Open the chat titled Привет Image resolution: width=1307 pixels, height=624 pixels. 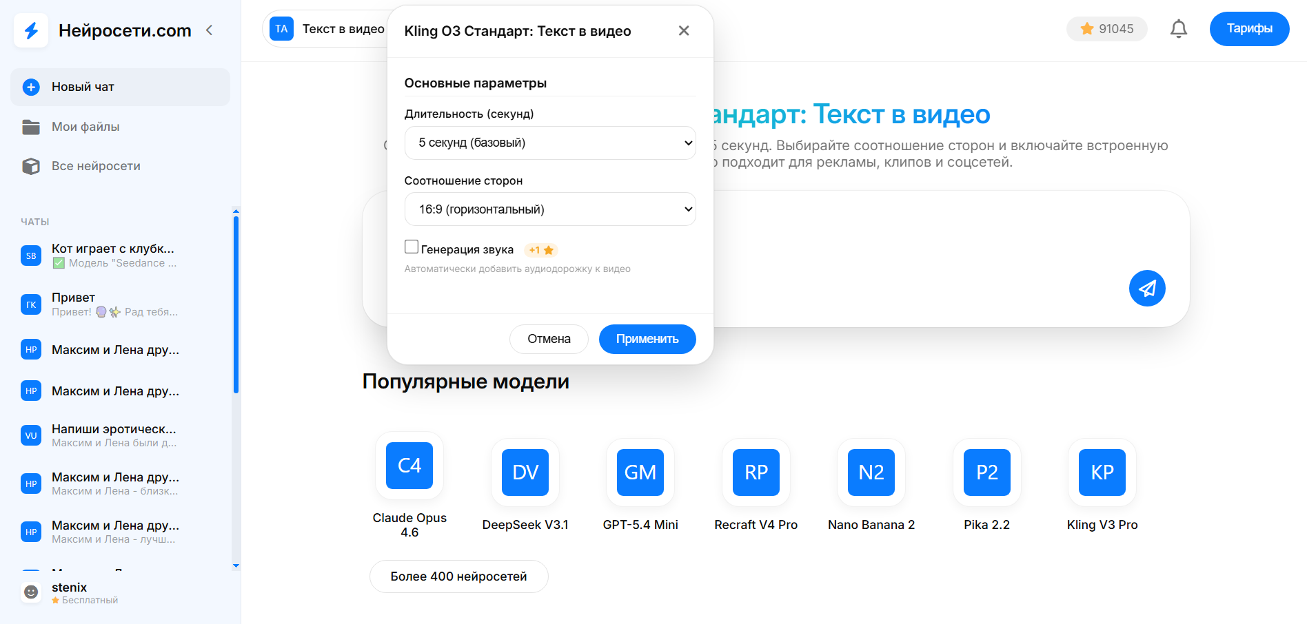(121, 304)
